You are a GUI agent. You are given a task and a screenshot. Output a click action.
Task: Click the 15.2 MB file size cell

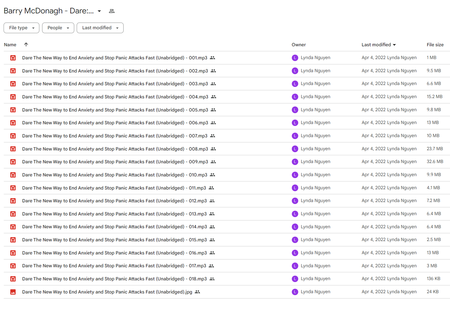[x=435, y=97]
